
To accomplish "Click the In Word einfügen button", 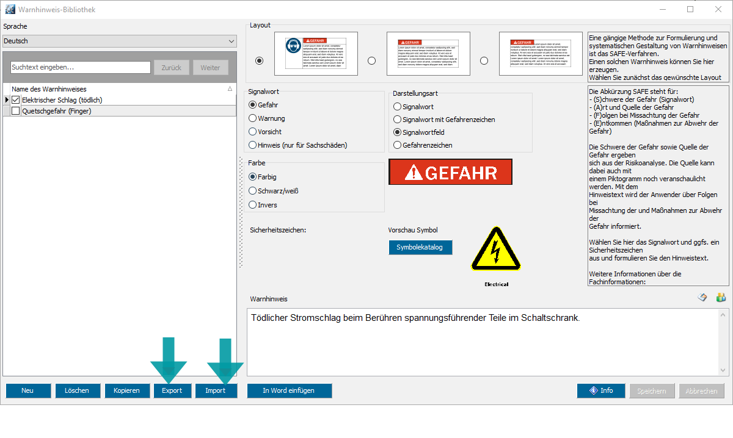I will 289,390.
